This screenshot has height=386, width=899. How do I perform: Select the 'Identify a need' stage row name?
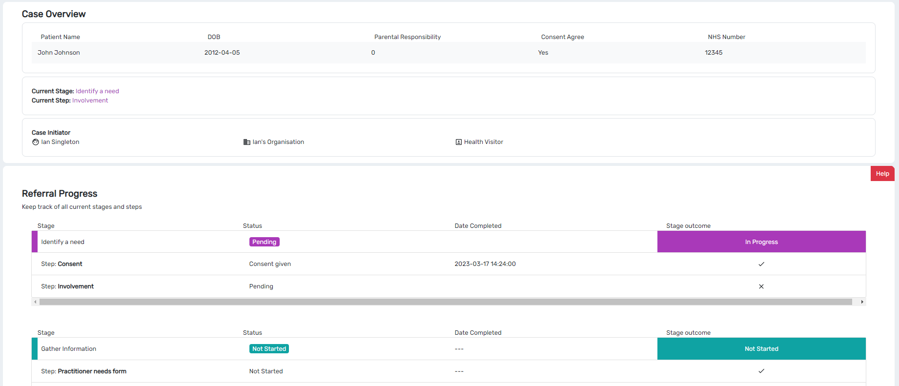(63, 242)
